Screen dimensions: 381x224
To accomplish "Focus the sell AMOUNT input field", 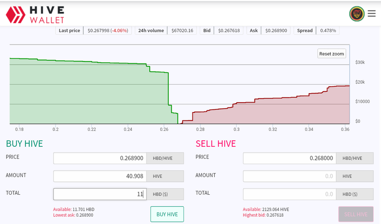I will 290,176.
